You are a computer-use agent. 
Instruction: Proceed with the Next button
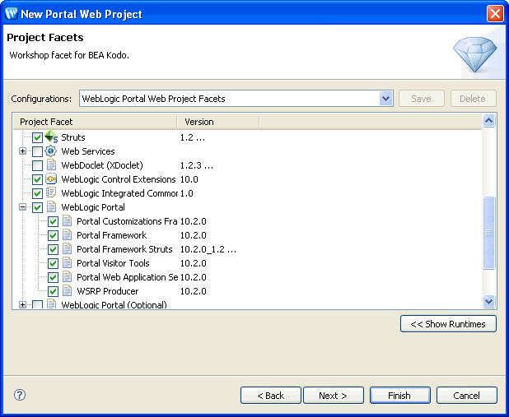click(x=334, y=396)
